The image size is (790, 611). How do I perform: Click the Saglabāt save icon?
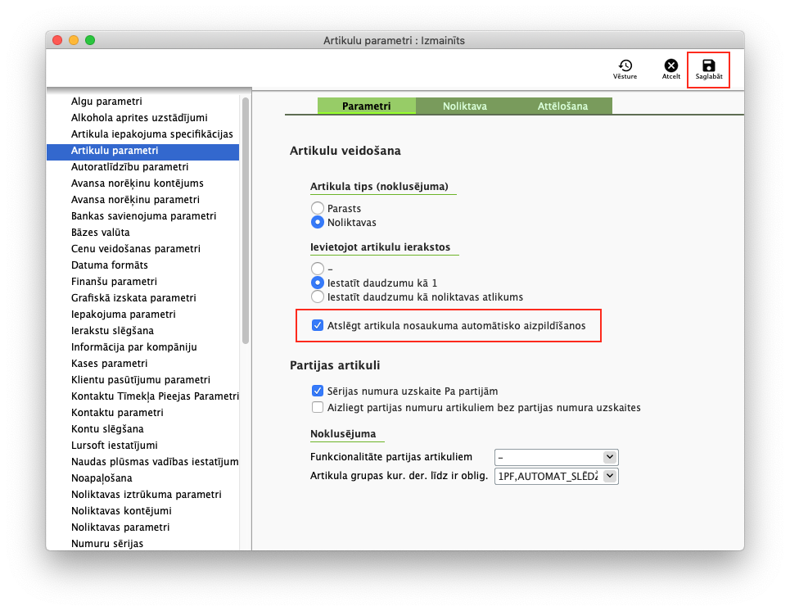coord(708,66)
